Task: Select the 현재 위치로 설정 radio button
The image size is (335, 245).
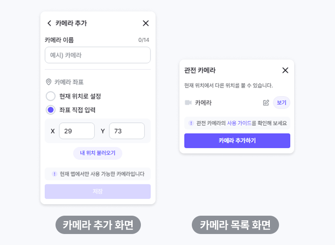Action: coord(51,96)
